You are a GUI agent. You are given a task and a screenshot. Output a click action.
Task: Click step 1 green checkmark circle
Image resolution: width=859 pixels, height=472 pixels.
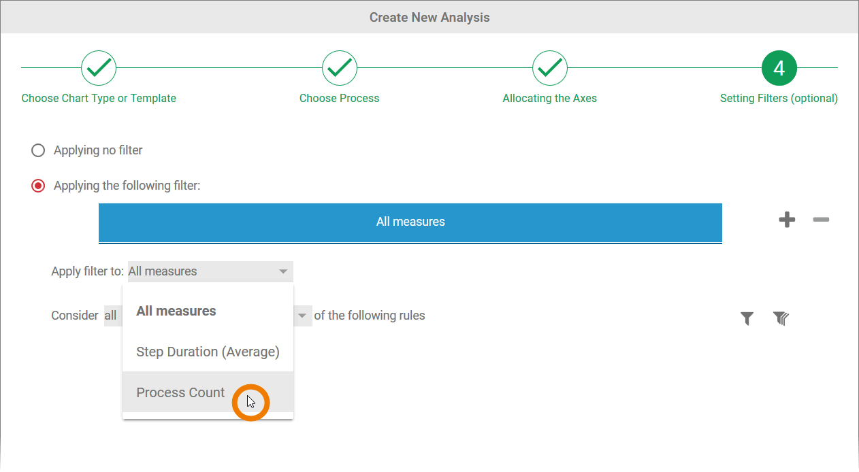[x=99, y=67]
